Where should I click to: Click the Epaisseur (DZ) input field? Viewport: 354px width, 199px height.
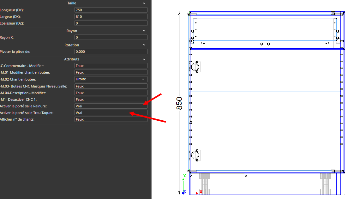[x=111, y=23]
